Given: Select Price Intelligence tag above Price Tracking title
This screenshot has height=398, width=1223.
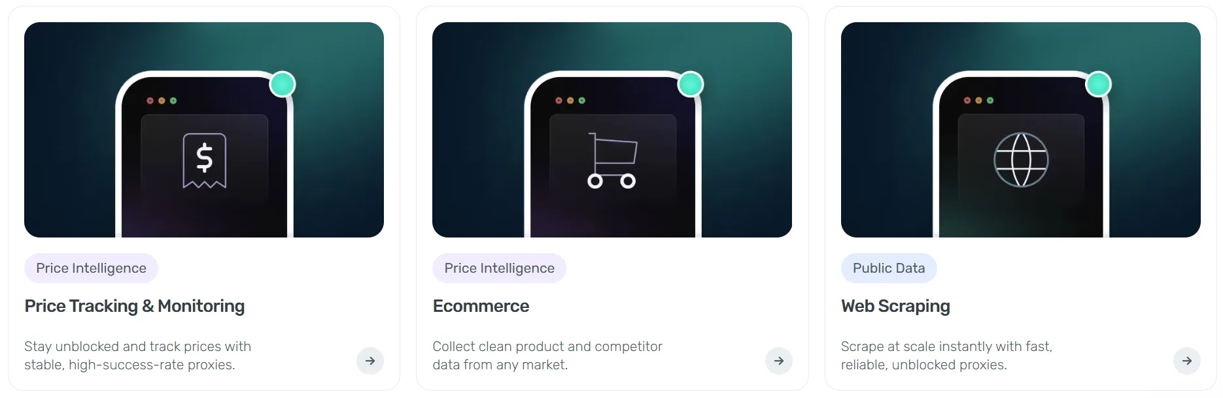Looking at the screenshot, I should [x=91, y=268].
